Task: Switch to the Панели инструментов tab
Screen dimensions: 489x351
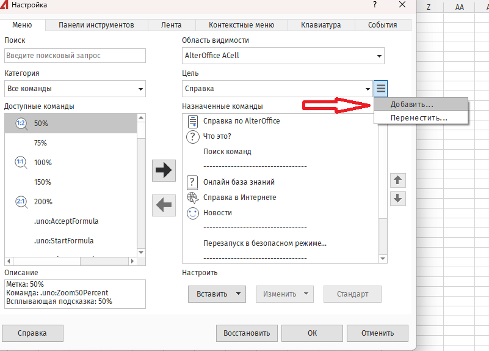Action: (x=96, y=25)
